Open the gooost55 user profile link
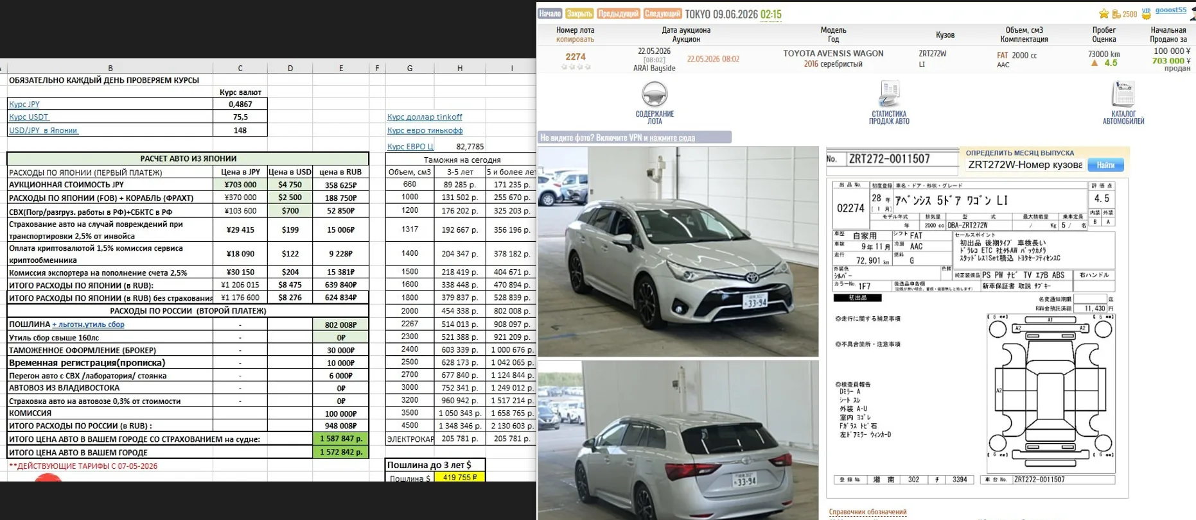 [1170, 10]
